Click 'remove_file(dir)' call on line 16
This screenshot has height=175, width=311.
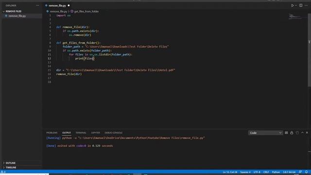pyautogui.click(x=69, y=74)
